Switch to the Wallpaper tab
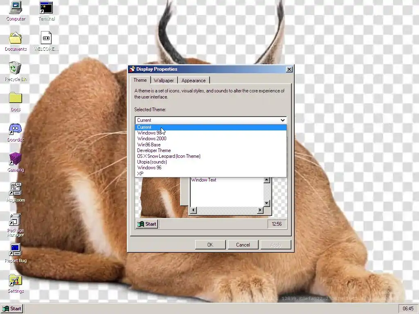 164,81
